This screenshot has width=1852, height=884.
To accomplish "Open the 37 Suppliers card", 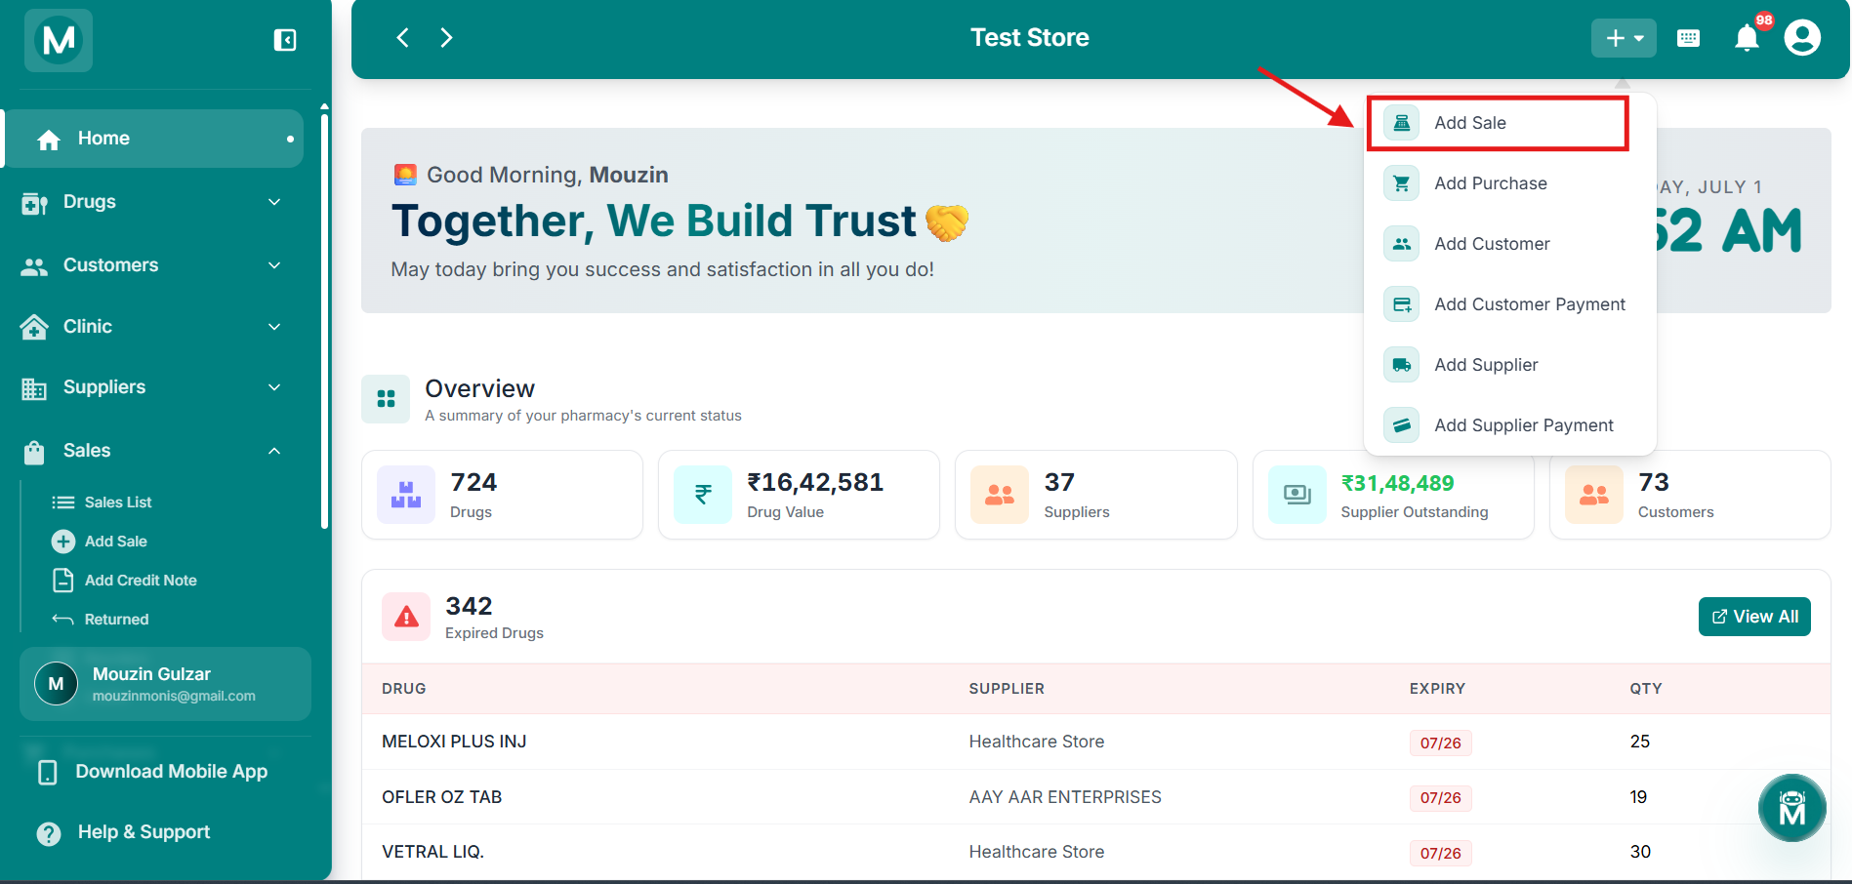I will 1096,495.
